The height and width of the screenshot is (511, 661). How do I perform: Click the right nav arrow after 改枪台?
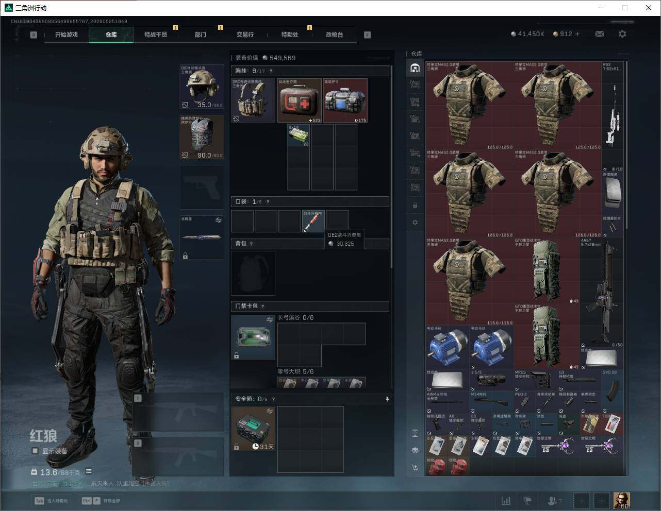pos(368,35)
